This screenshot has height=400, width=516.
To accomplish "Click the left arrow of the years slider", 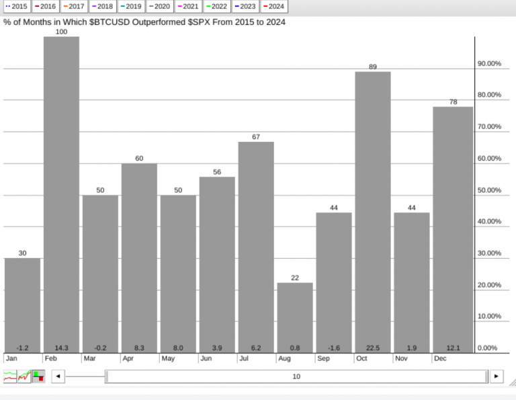I will tap(58, 376).
